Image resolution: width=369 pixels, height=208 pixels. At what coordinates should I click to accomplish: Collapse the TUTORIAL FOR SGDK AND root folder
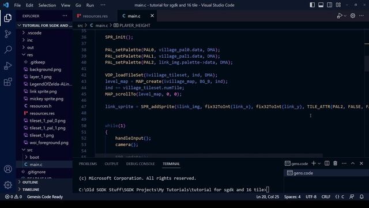pos(44,25)
